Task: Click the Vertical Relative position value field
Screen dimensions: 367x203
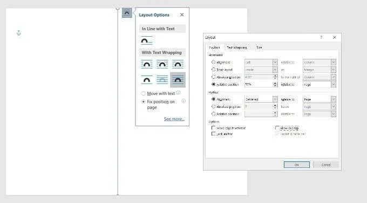Action: [x=259, y=114]
